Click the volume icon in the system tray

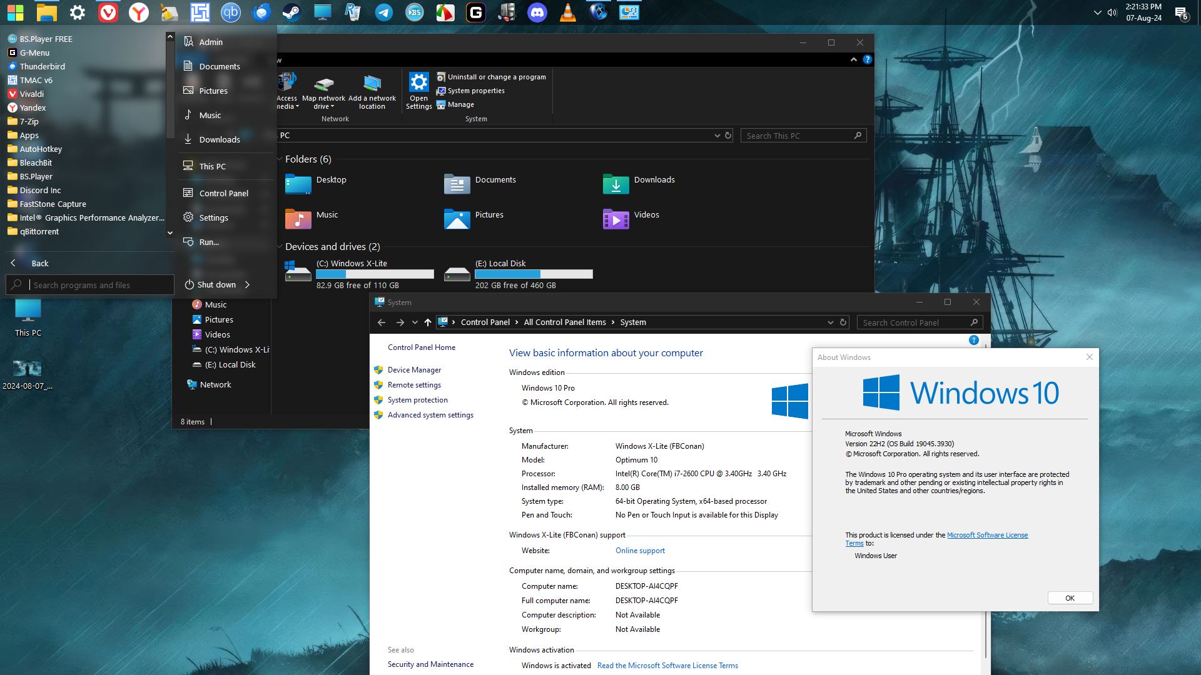point(1112,12)
